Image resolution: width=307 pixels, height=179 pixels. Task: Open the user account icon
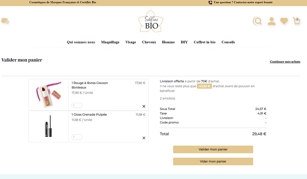(x=272, y=21)
